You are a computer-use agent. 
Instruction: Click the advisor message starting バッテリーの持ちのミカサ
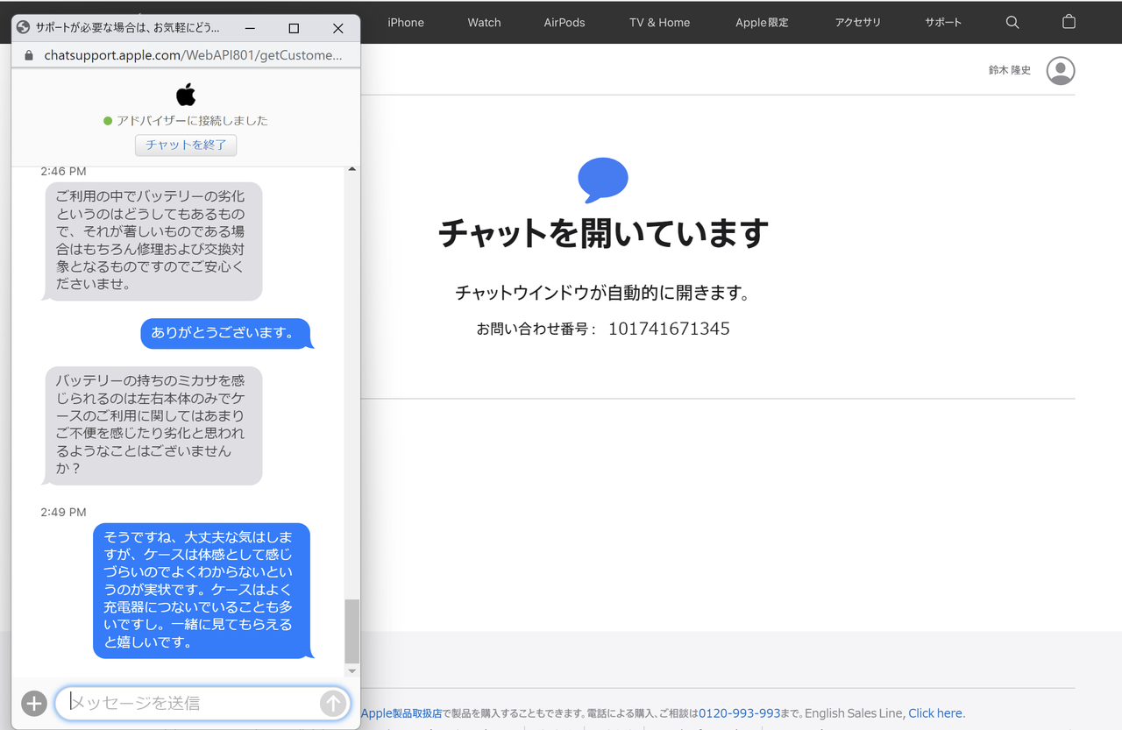tap(153, 425)
